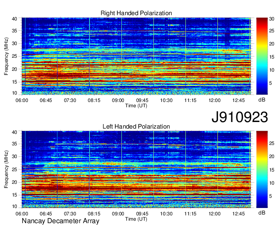The height and width of the screenshot is (226, 279).
Task: Click the 20 MHz tick of Right Handed plot
Action: 14,69
